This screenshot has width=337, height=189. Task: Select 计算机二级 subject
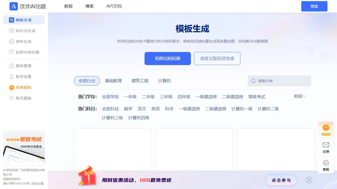[268, 109]
